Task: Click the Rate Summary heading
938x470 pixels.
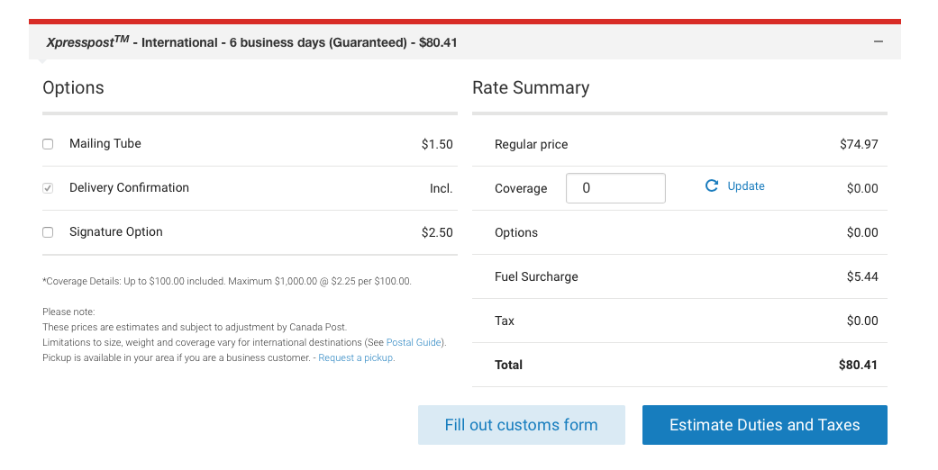Action: pos(531,87)
